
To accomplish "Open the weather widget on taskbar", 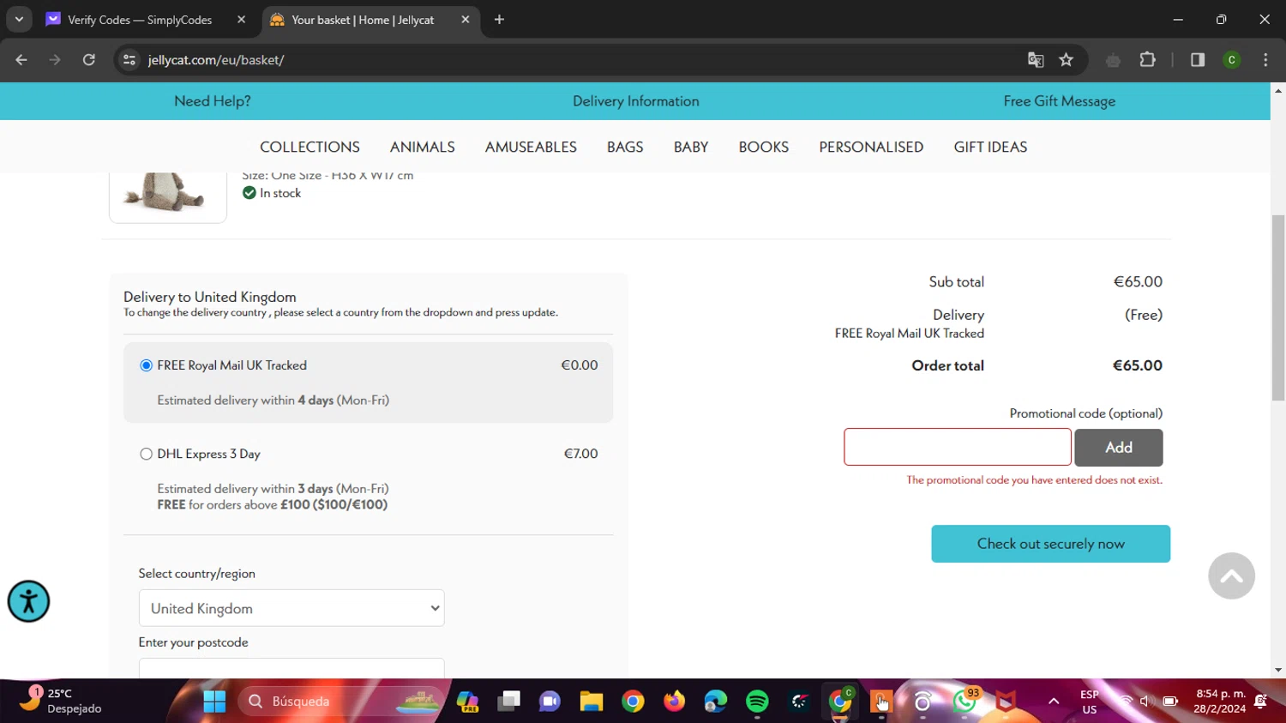I will 60,701.
